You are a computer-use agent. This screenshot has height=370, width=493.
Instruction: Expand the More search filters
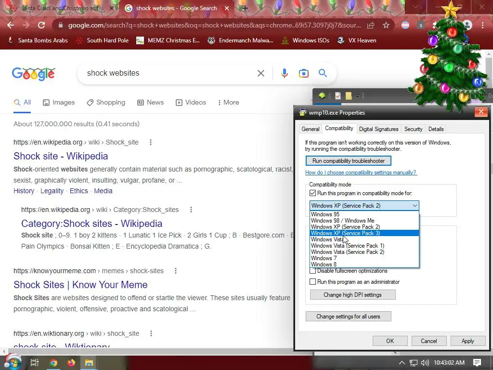click(229, 103)
